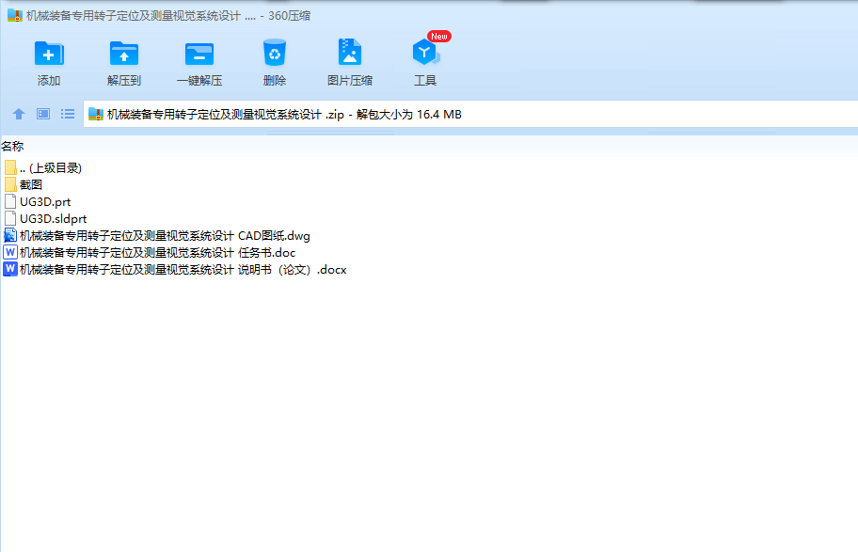Select the 截图 folder
Image resolution: width=858 pixels, height=552 pixels.
pyautogui.click(x=23, y=185)
